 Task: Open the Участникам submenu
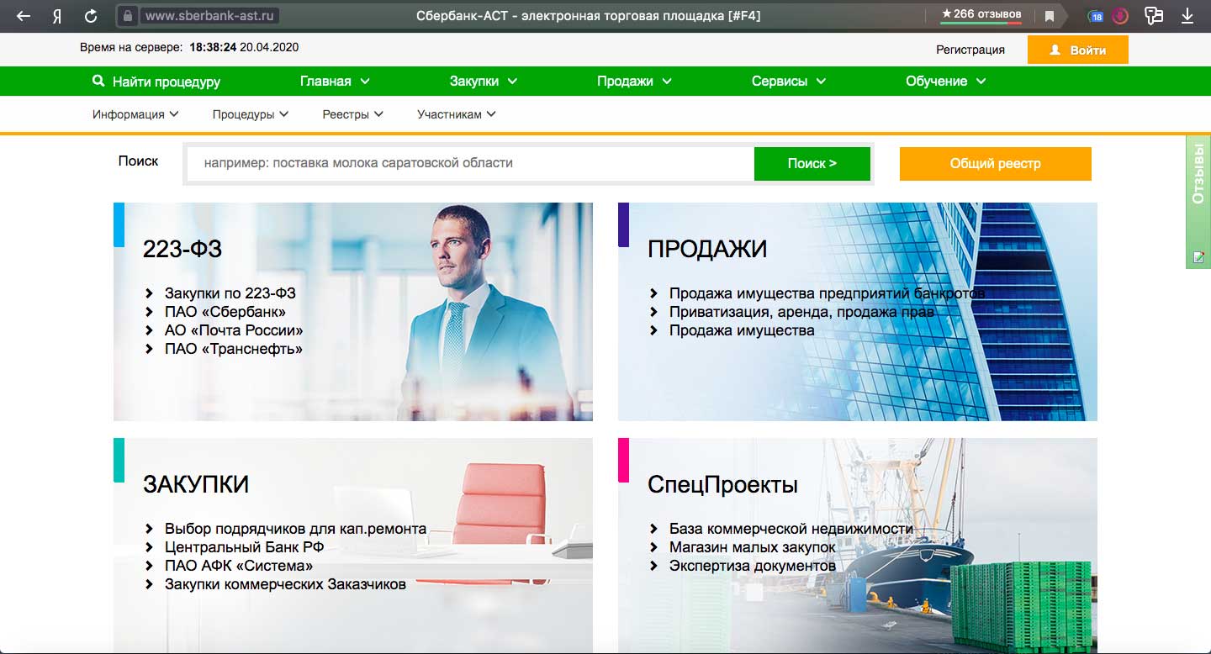tap(457, 114)
